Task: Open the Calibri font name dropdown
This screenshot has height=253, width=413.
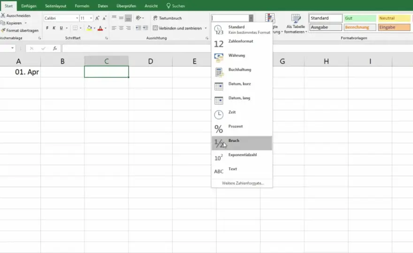Action: [x=77, y=18]
